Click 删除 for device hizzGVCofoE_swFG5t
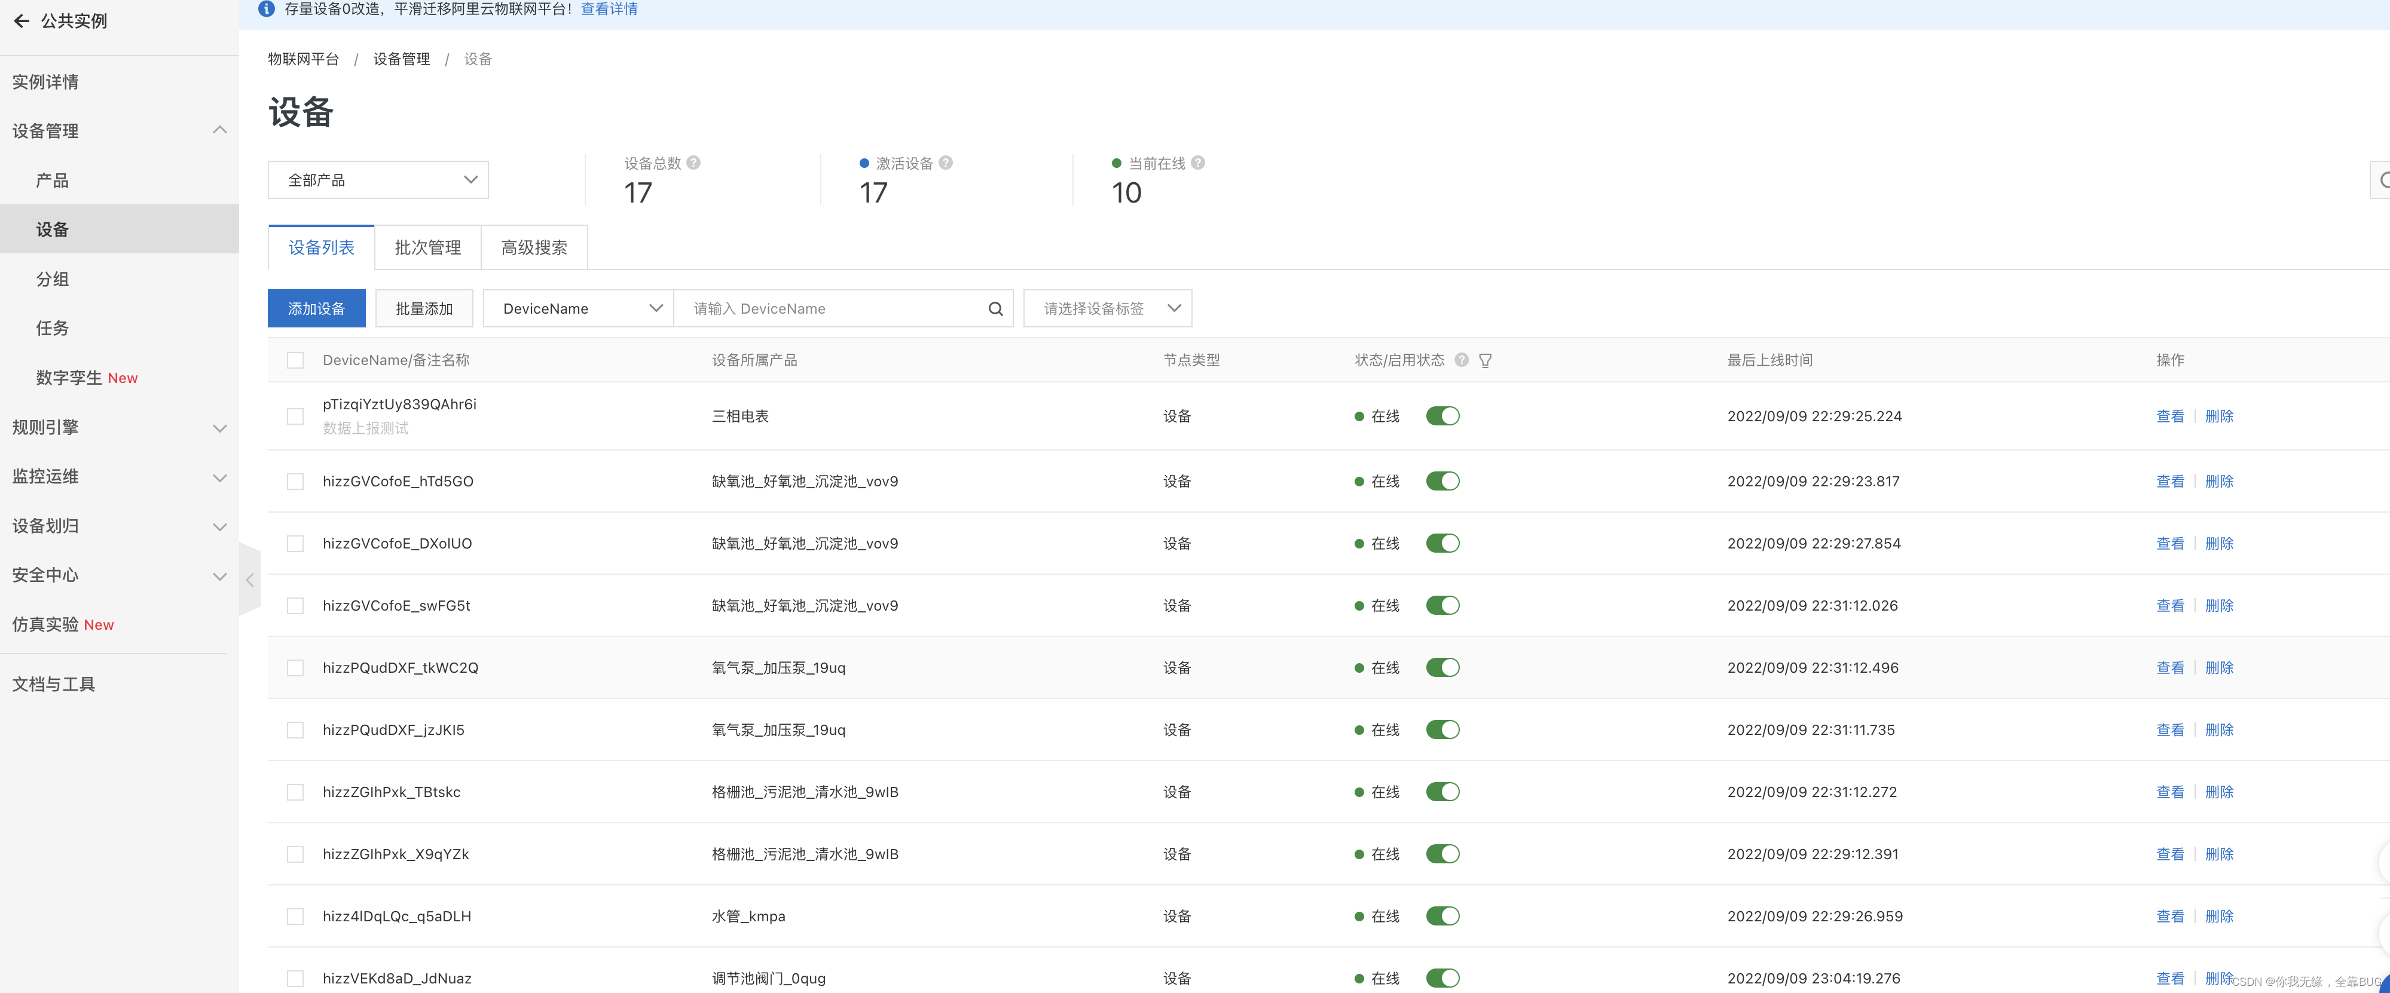This screenshot has width=2390, height=993. 2219,605
